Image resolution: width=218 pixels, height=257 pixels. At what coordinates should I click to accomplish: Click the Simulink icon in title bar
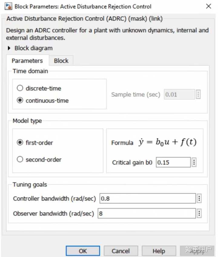[x=9, y=6]
